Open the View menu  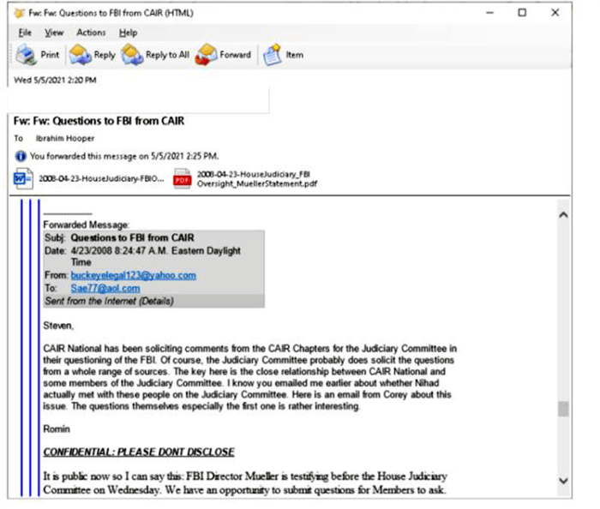[x=54, y=33]
